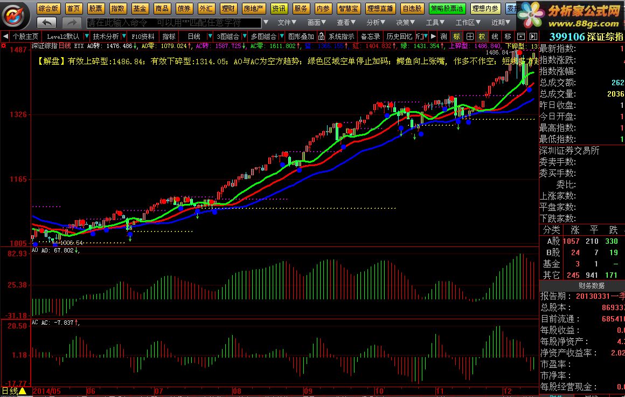Go forward with the right arrow button
Viewport: 625px width, 397px height.
[72, 22]
